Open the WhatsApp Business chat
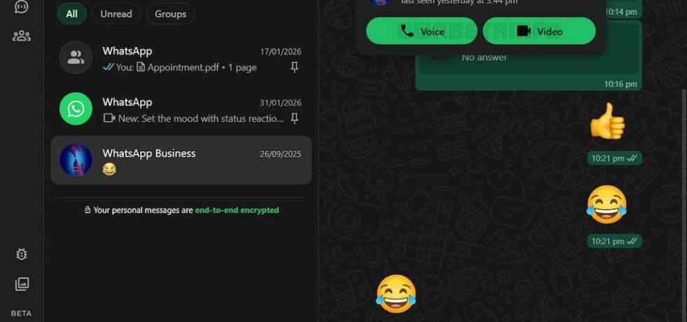 181,160
